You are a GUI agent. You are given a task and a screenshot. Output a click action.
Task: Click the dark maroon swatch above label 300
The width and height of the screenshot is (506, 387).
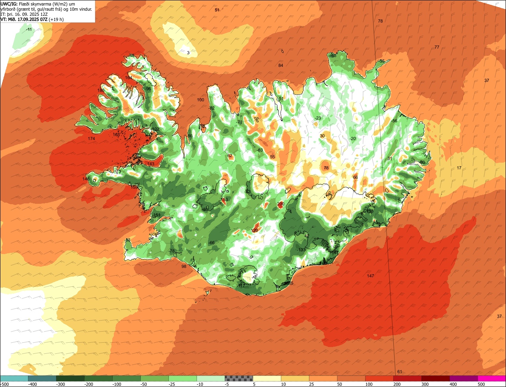pos(436,378)
